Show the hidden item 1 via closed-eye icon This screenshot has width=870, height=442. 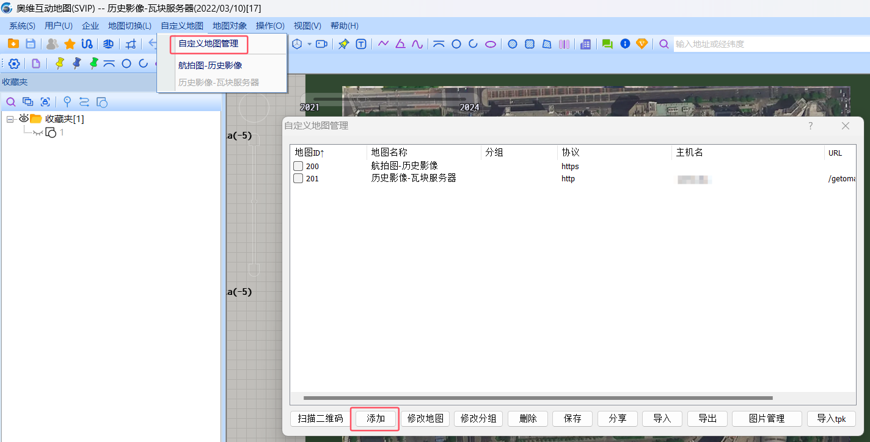(x=38, y=132)
